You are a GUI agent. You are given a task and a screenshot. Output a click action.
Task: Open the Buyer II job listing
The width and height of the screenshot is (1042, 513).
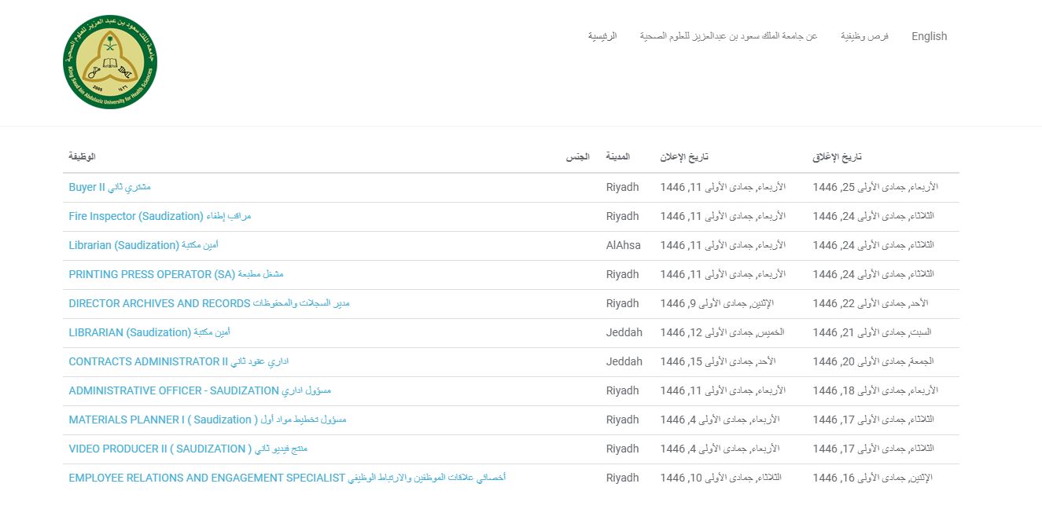(109, 187)
